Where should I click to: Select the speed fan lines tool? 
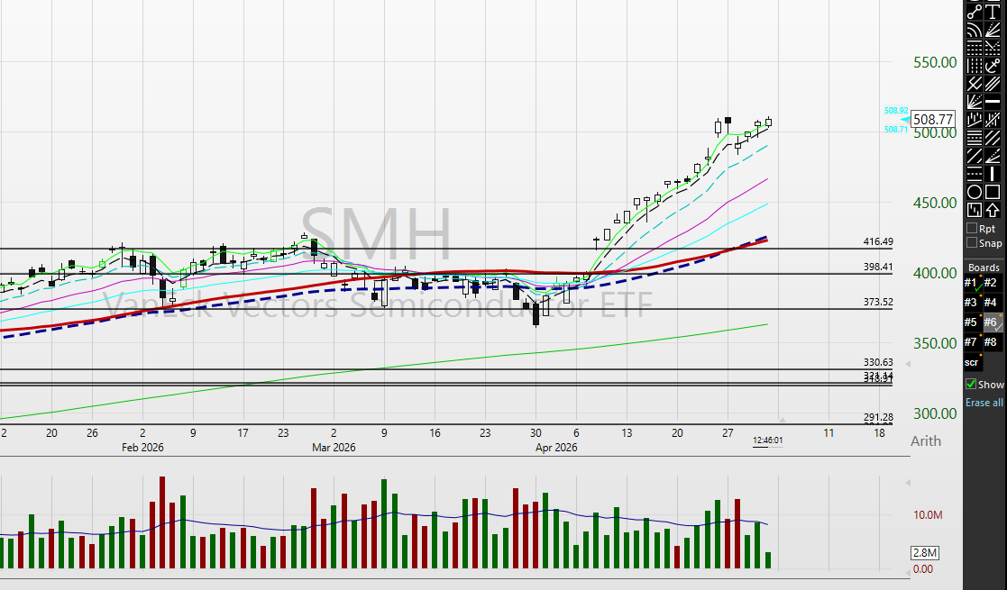(x=975, y=102)
